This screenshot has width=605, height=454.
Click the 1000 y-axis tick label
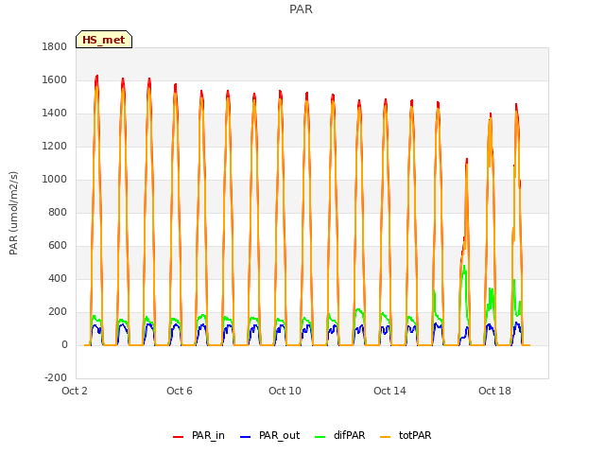tap(55, 180)
